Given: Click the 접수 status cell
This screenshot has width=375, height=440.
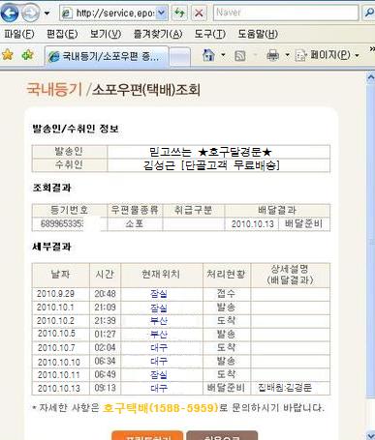Looking at the screenshot, I should [x=226, y=294].
